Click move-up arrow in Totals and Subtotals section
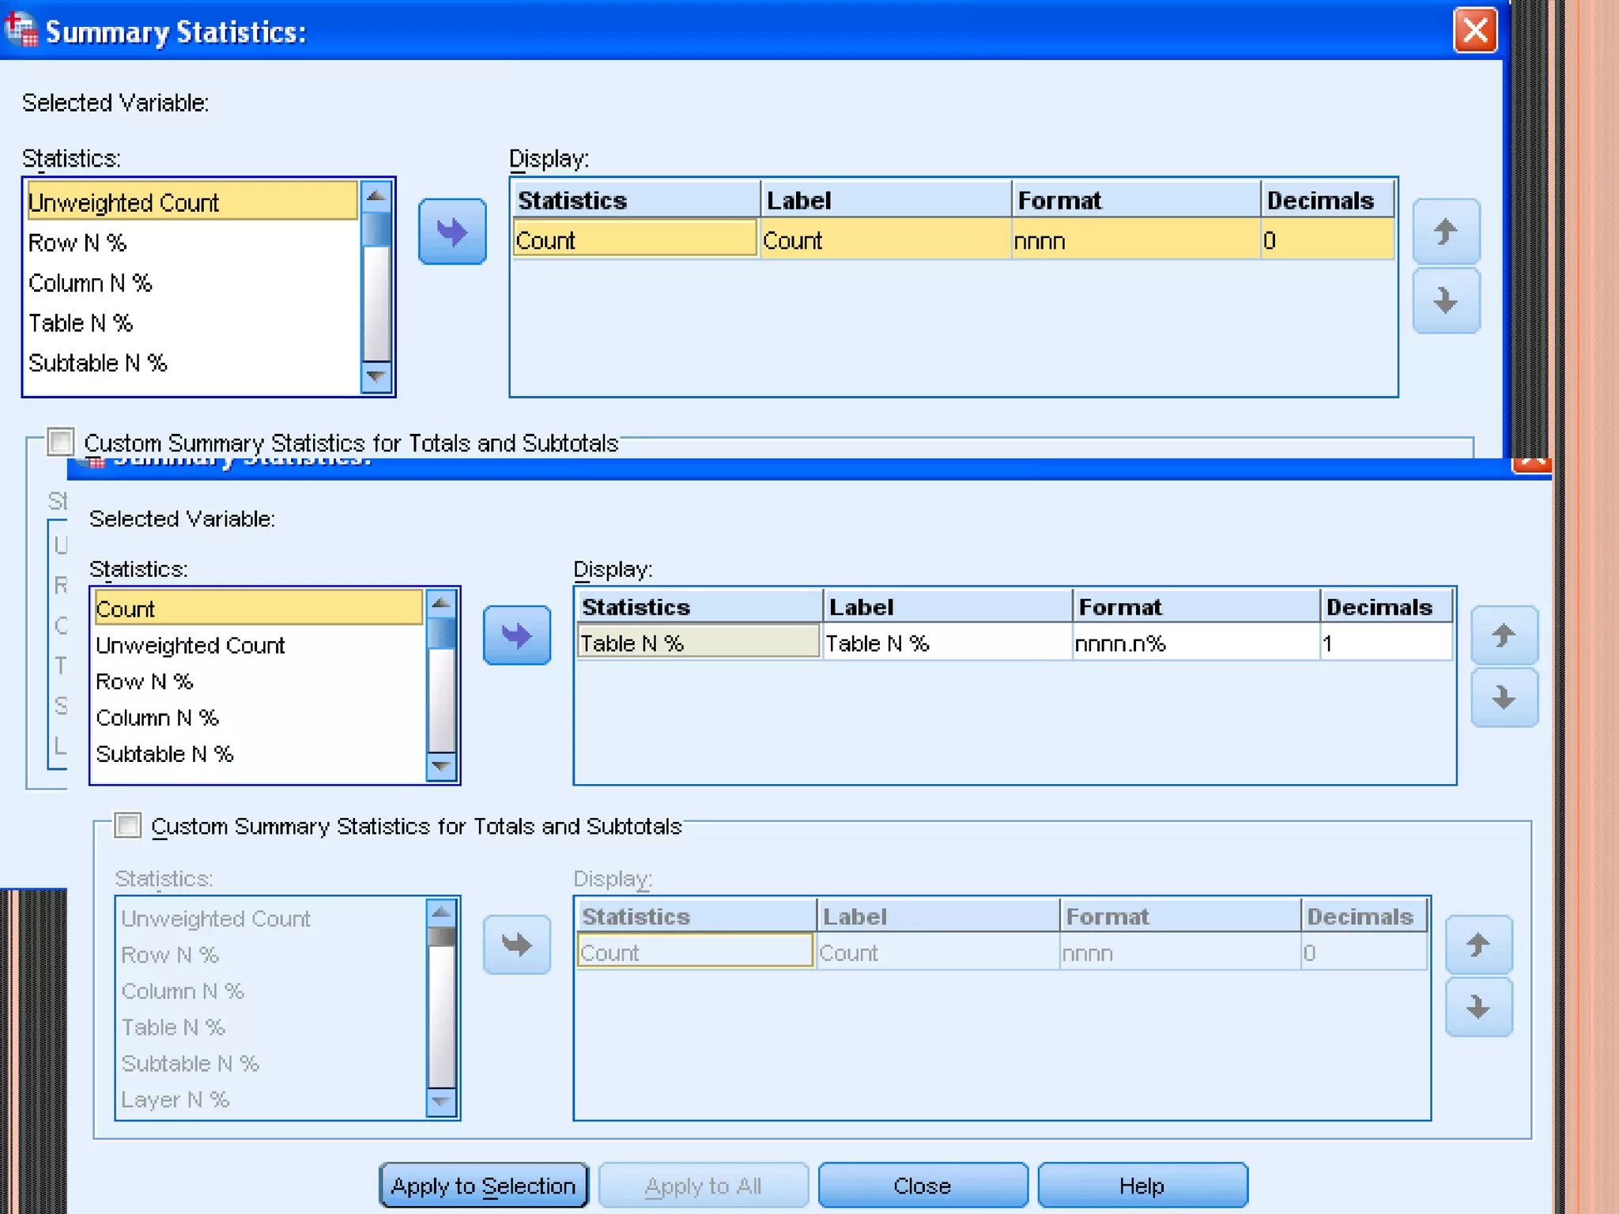1619x1214 pixels. pos(1477,944)
